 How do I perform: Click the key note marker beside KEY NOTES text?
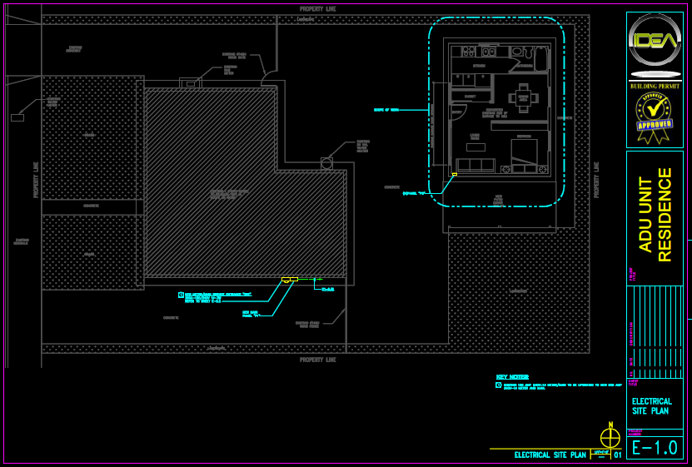point(499,385)
